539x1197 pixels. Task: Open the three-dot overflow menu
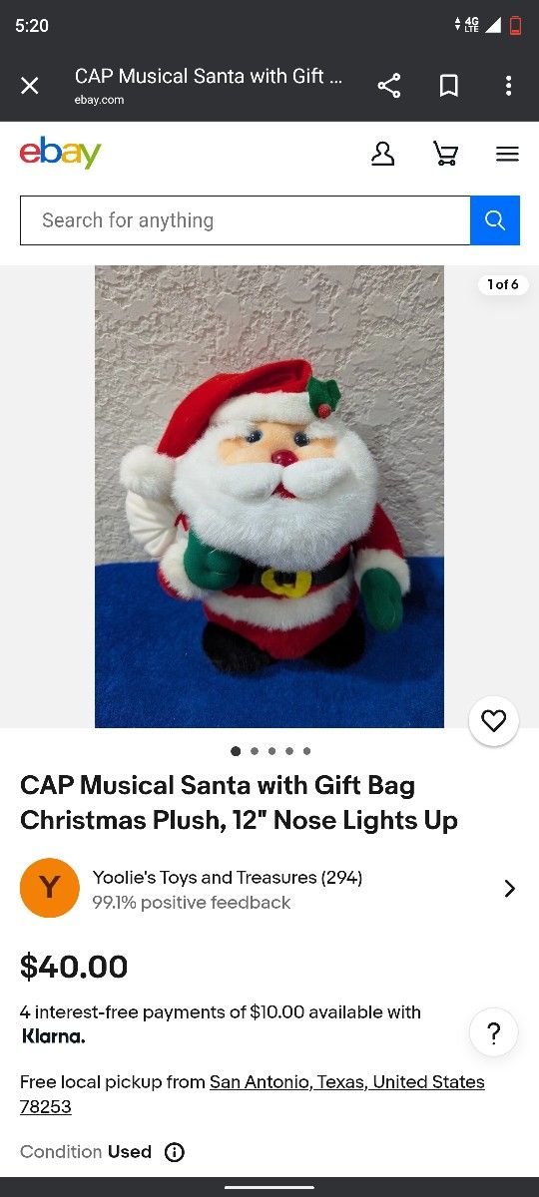(508, 86)
